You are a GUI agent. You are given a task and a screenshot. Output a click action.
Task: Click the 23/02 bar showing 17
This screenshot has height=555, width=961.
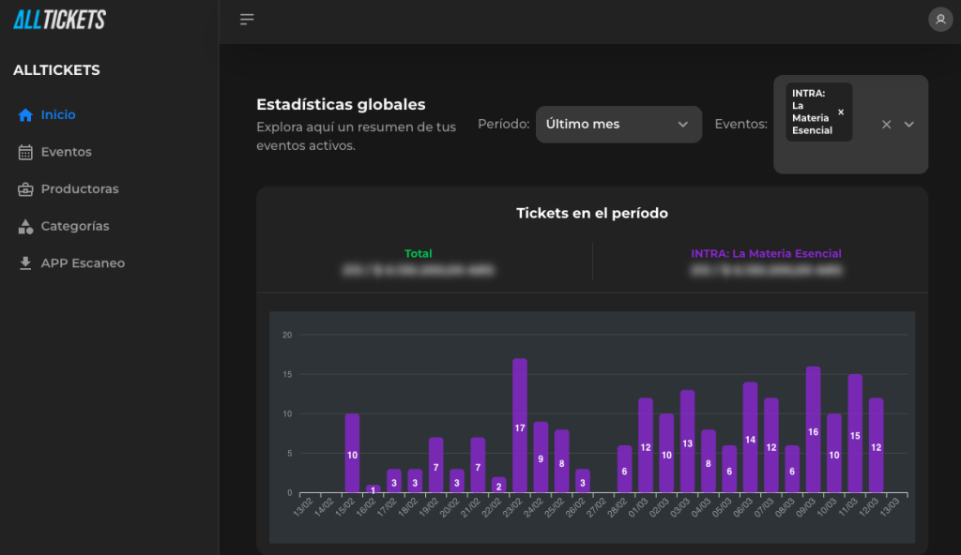(x=520, y=426)
